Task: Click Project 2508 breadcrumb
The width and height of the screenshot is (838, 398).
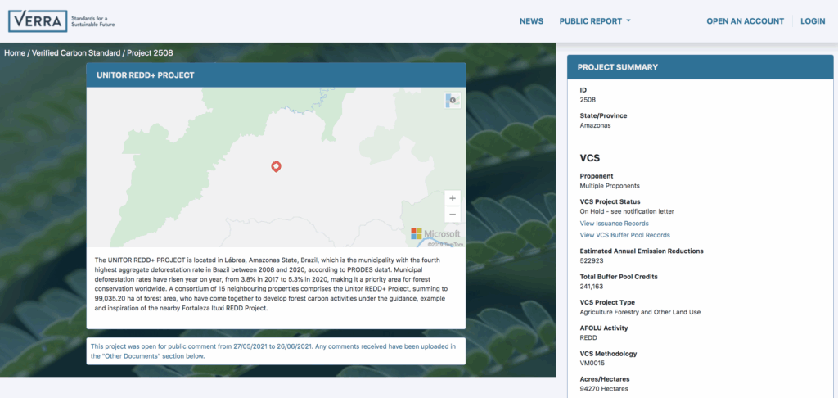Action: click(x=150, y=53)
